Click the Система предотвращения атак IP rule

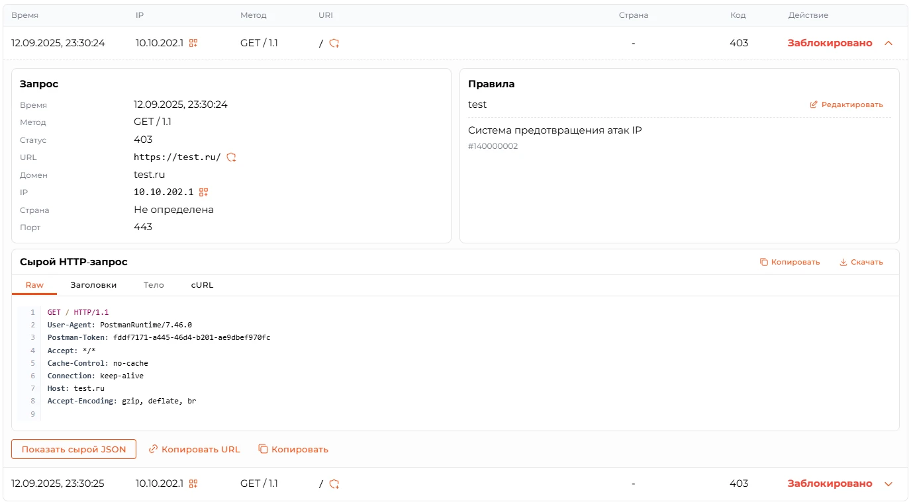pyautogui.click(x=555, y=130)
